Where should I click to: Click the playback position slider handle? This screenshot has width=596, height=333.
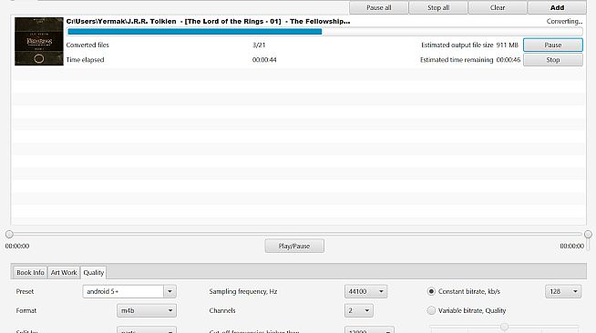tap(9, 235)
